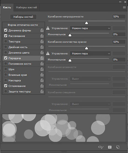Click Колебание непрозрачности slider handle
The image size is (128, 153).
(x=87, y=23)
